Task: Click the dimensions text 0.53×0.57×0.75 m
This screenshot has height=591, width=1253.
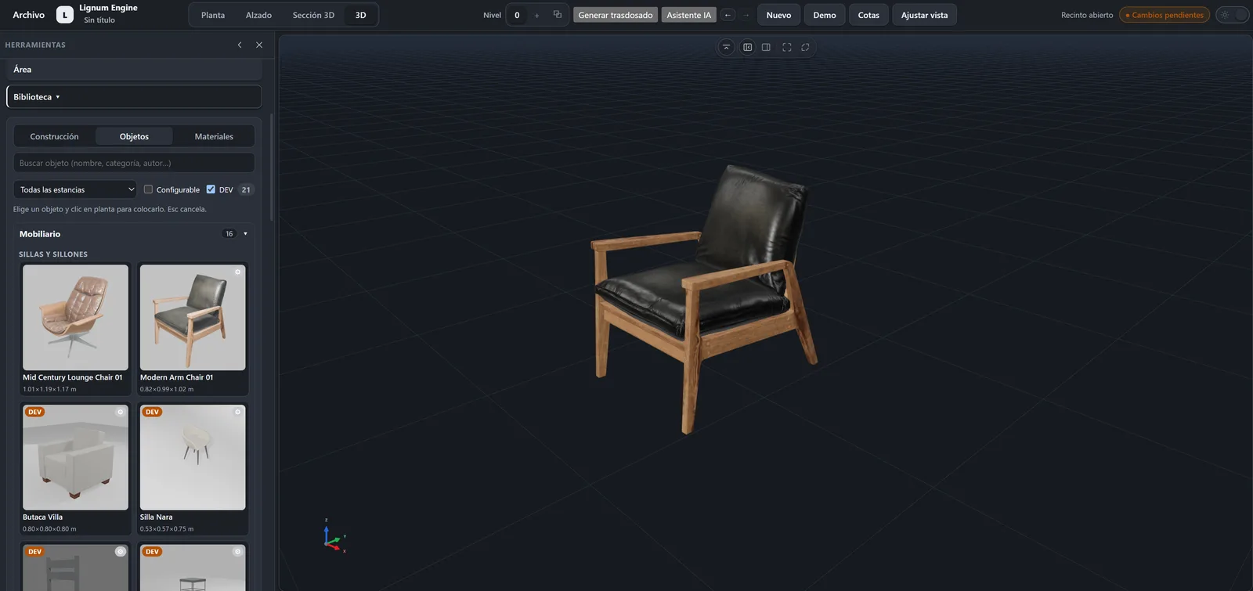Action: (167, 529)
